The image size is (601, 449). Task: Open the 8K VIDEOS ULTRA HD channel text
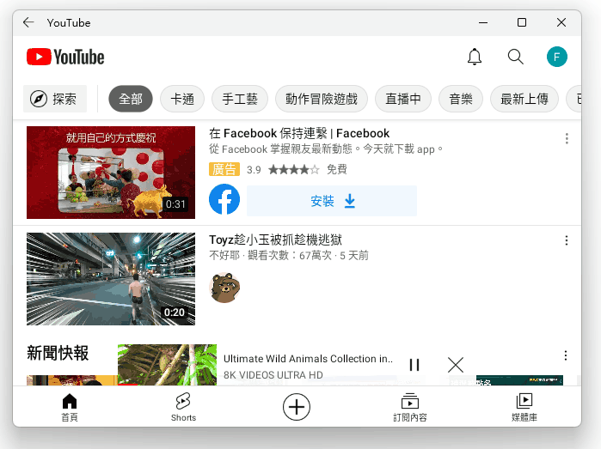273,375
